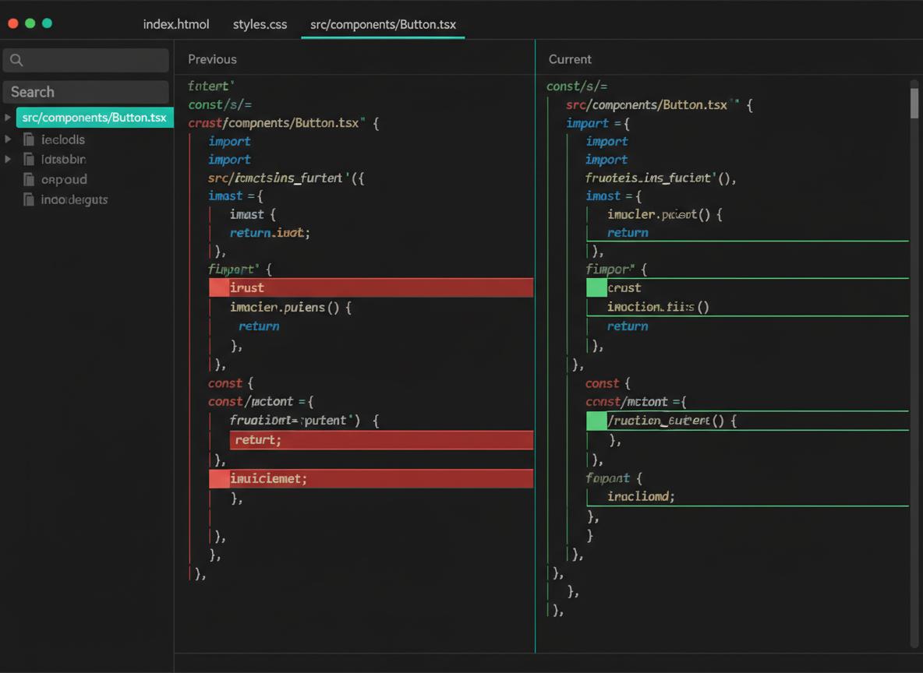Select src/components/Button.tsx in file tree
The height and width of the screenshot is (673, 923).
(x=94, y=118)
